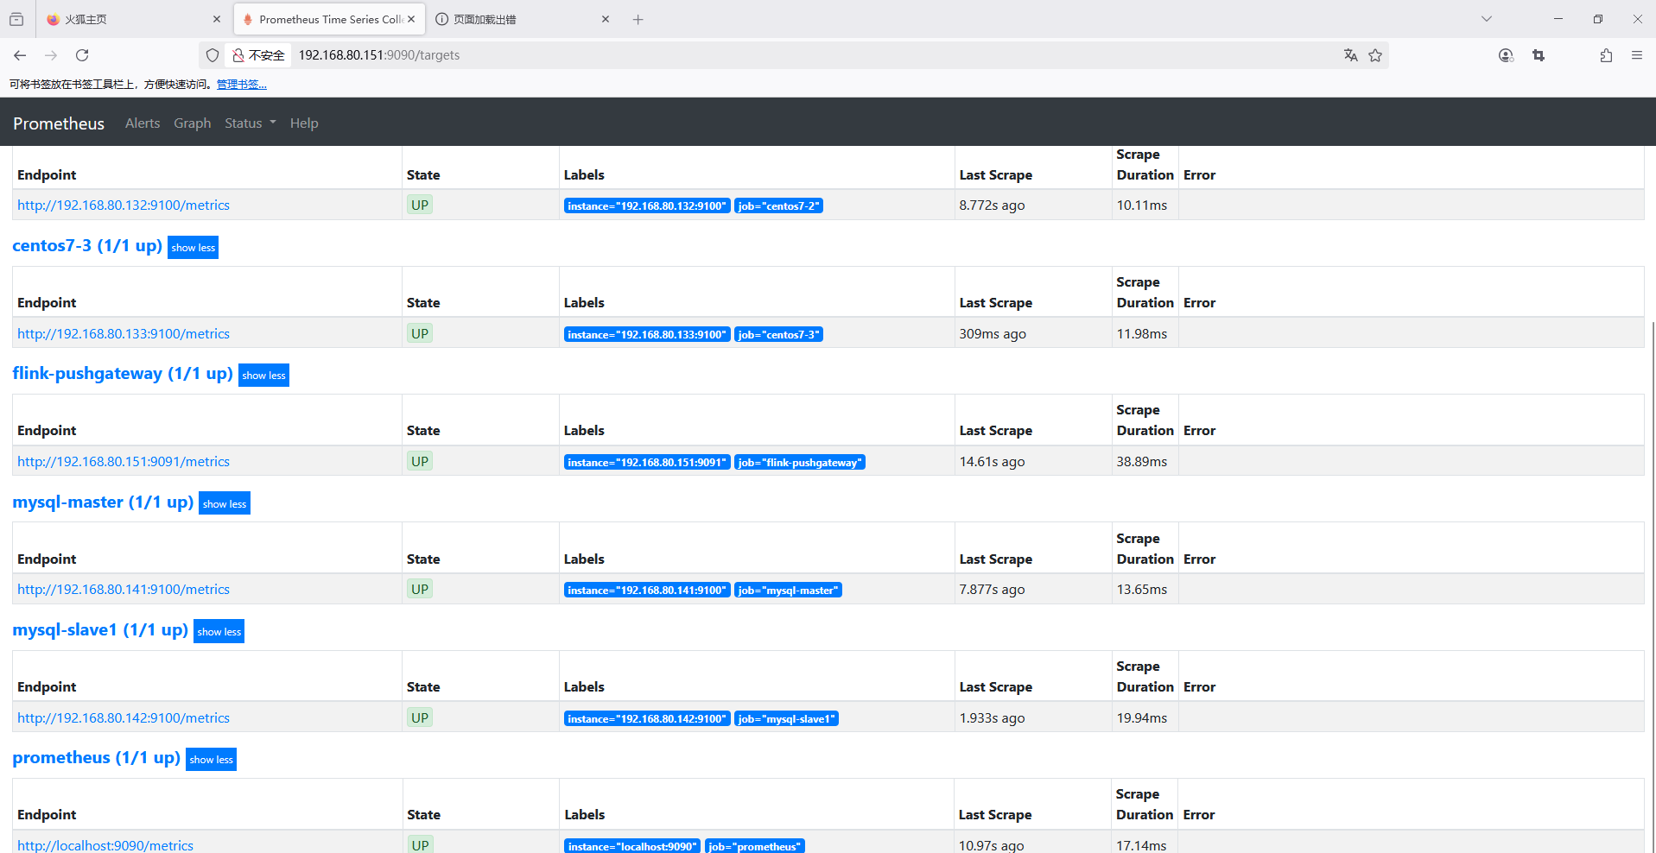
Task: Click the centos7-3 group heading link
Action: (x=87, y=246)
